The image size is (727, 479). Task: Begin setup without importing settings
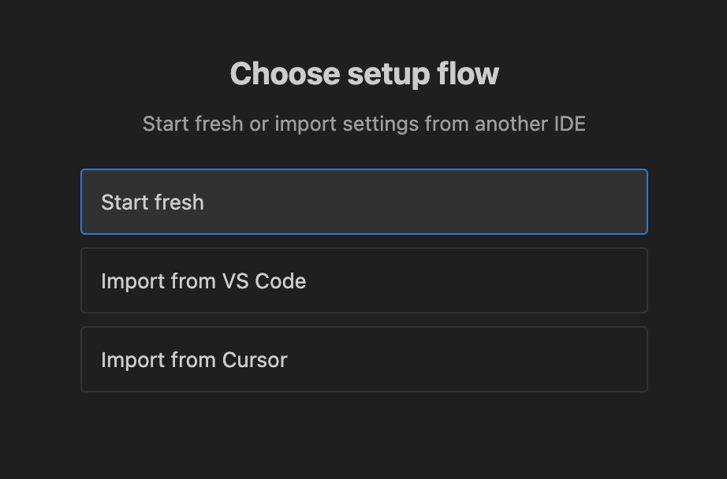coord(363,202)
